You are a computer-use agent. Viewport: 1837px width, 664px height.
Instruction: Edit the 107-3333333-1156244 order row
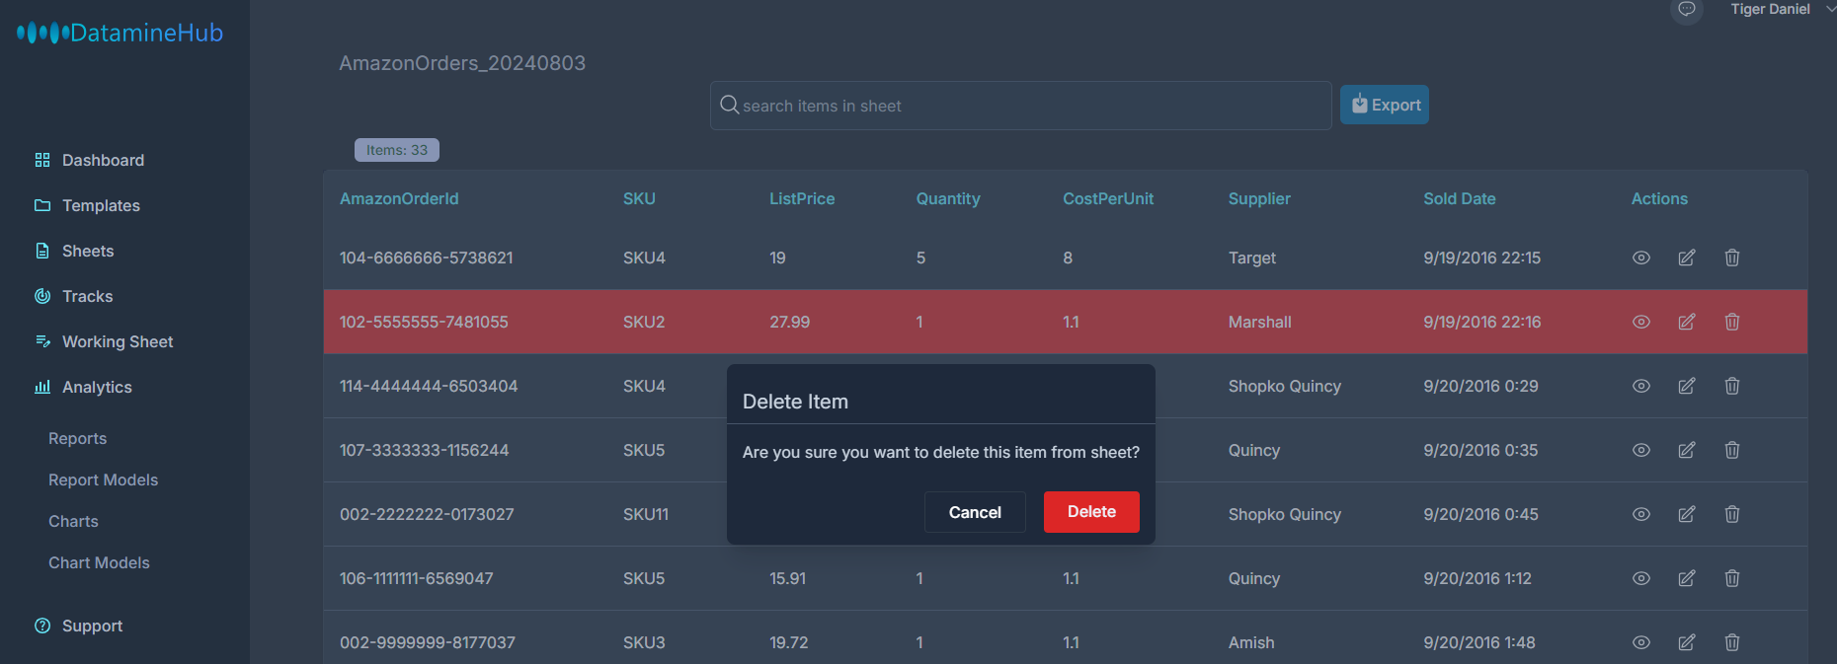[1687, 450]
